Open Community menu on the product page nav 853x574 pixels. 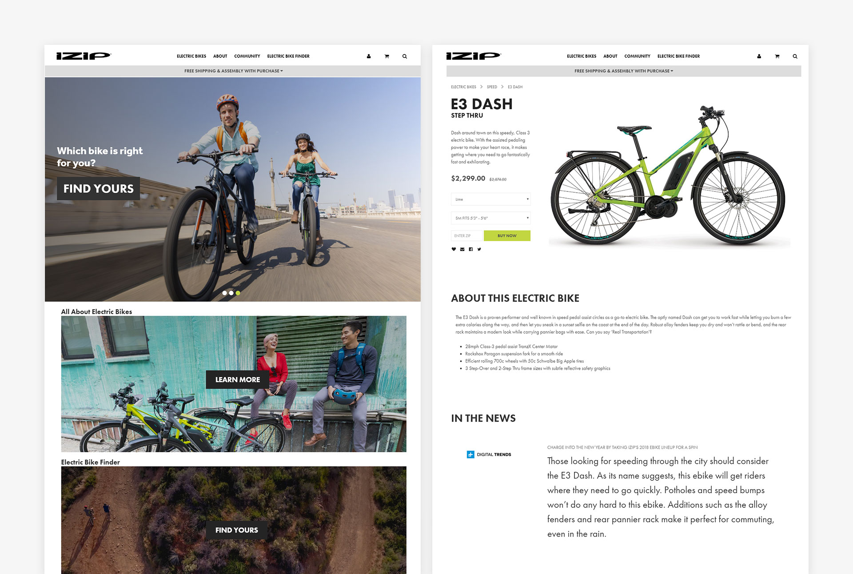coord(637,56)
